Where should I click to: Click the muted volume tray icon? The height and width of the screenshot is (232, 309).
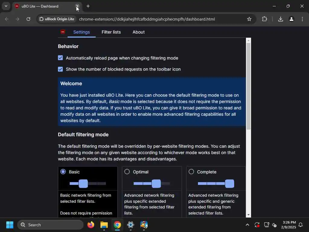click(x=274, y=225)
